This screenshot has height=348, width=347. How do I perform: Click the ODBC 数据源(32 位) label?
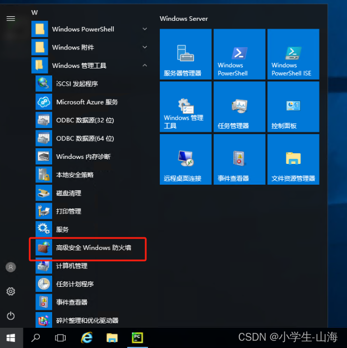pyautogui.click(x=85, y=120)
